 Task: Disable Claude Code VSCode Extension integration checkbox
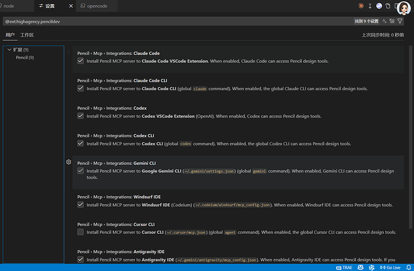[80, 61]
